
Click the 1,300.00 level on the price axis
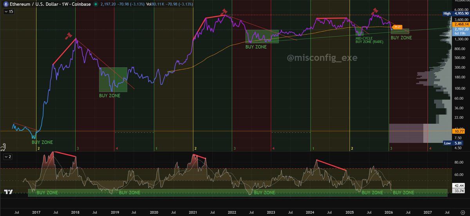tap(461, 39)
